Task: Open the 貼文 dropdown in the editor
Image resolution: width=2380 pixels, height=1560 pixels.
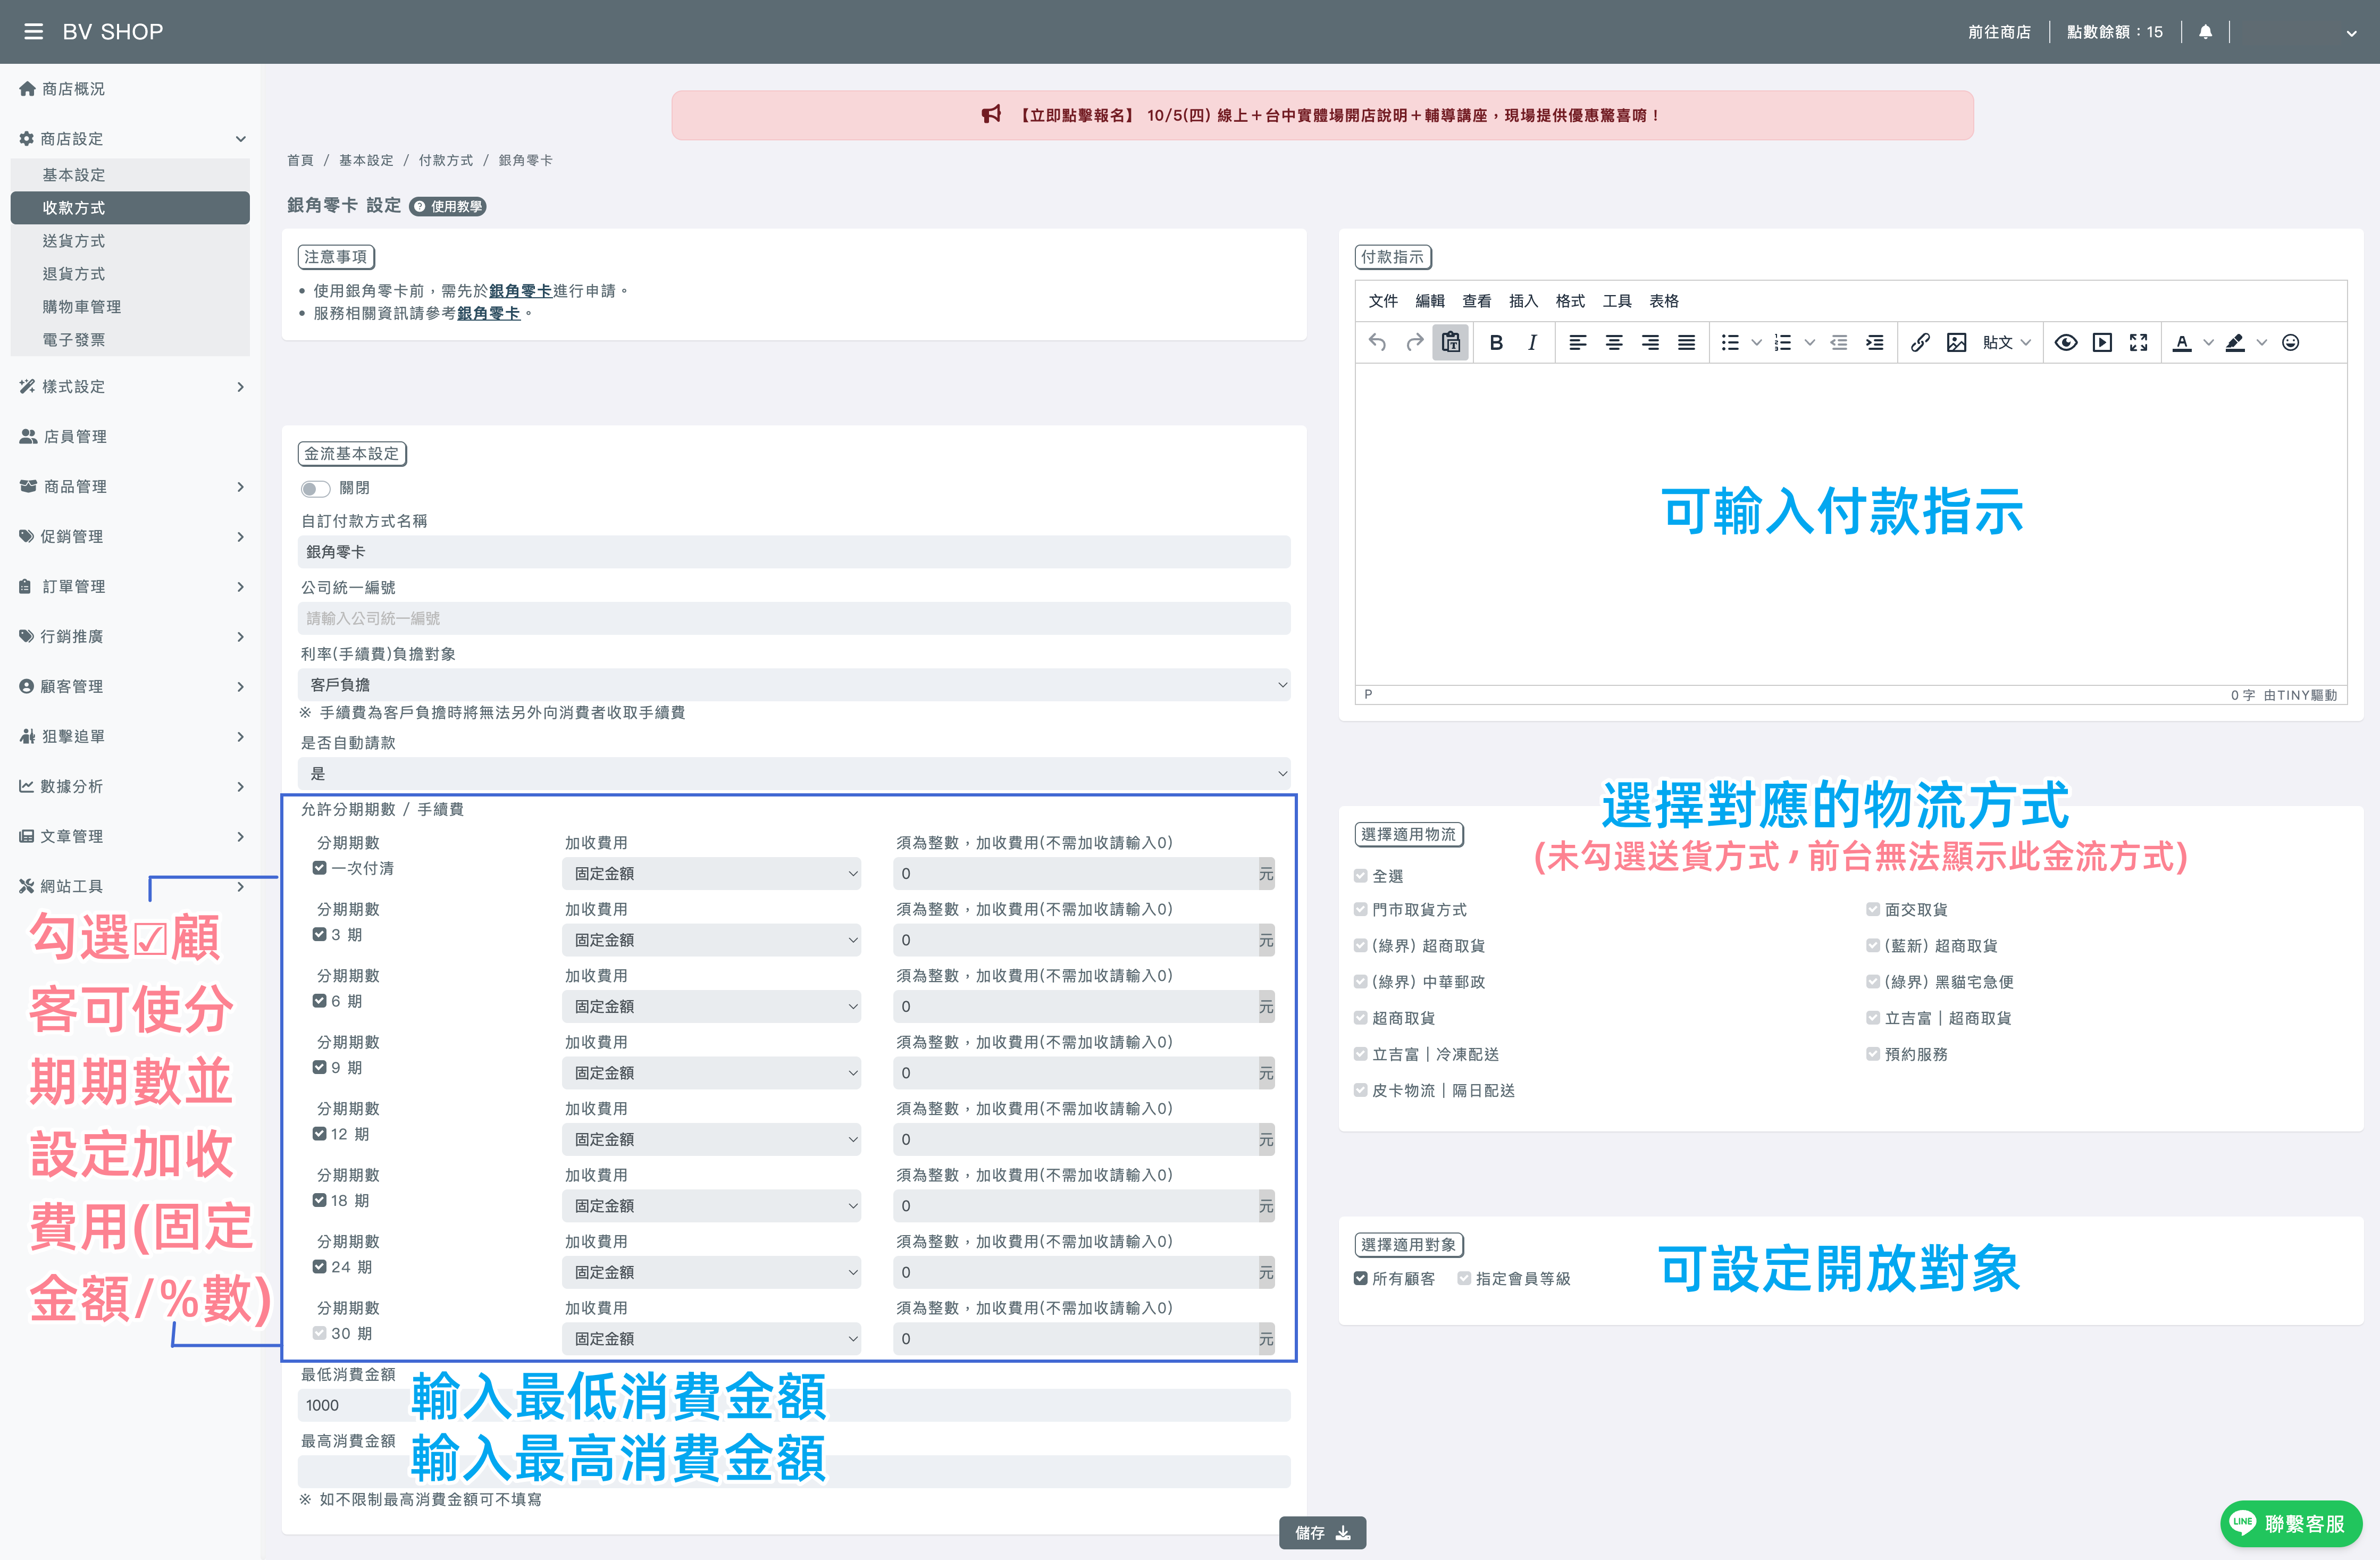Action: coord(2006,343)
